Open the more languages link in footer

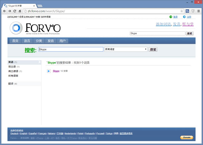click(x=126, y=133)
